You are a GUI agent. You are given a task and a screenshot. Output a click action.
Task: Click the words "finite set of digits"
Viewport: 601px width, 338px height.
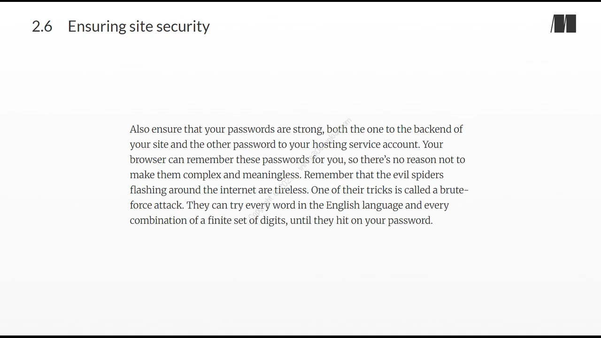pos(247,221)
